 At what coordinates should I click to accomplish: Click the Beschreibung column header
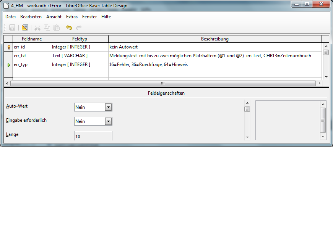pos(214,39)
